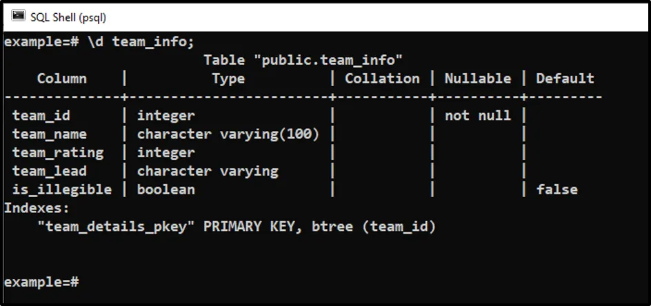Click the SQL Shell (psql) title text

[x=68, y=17]
